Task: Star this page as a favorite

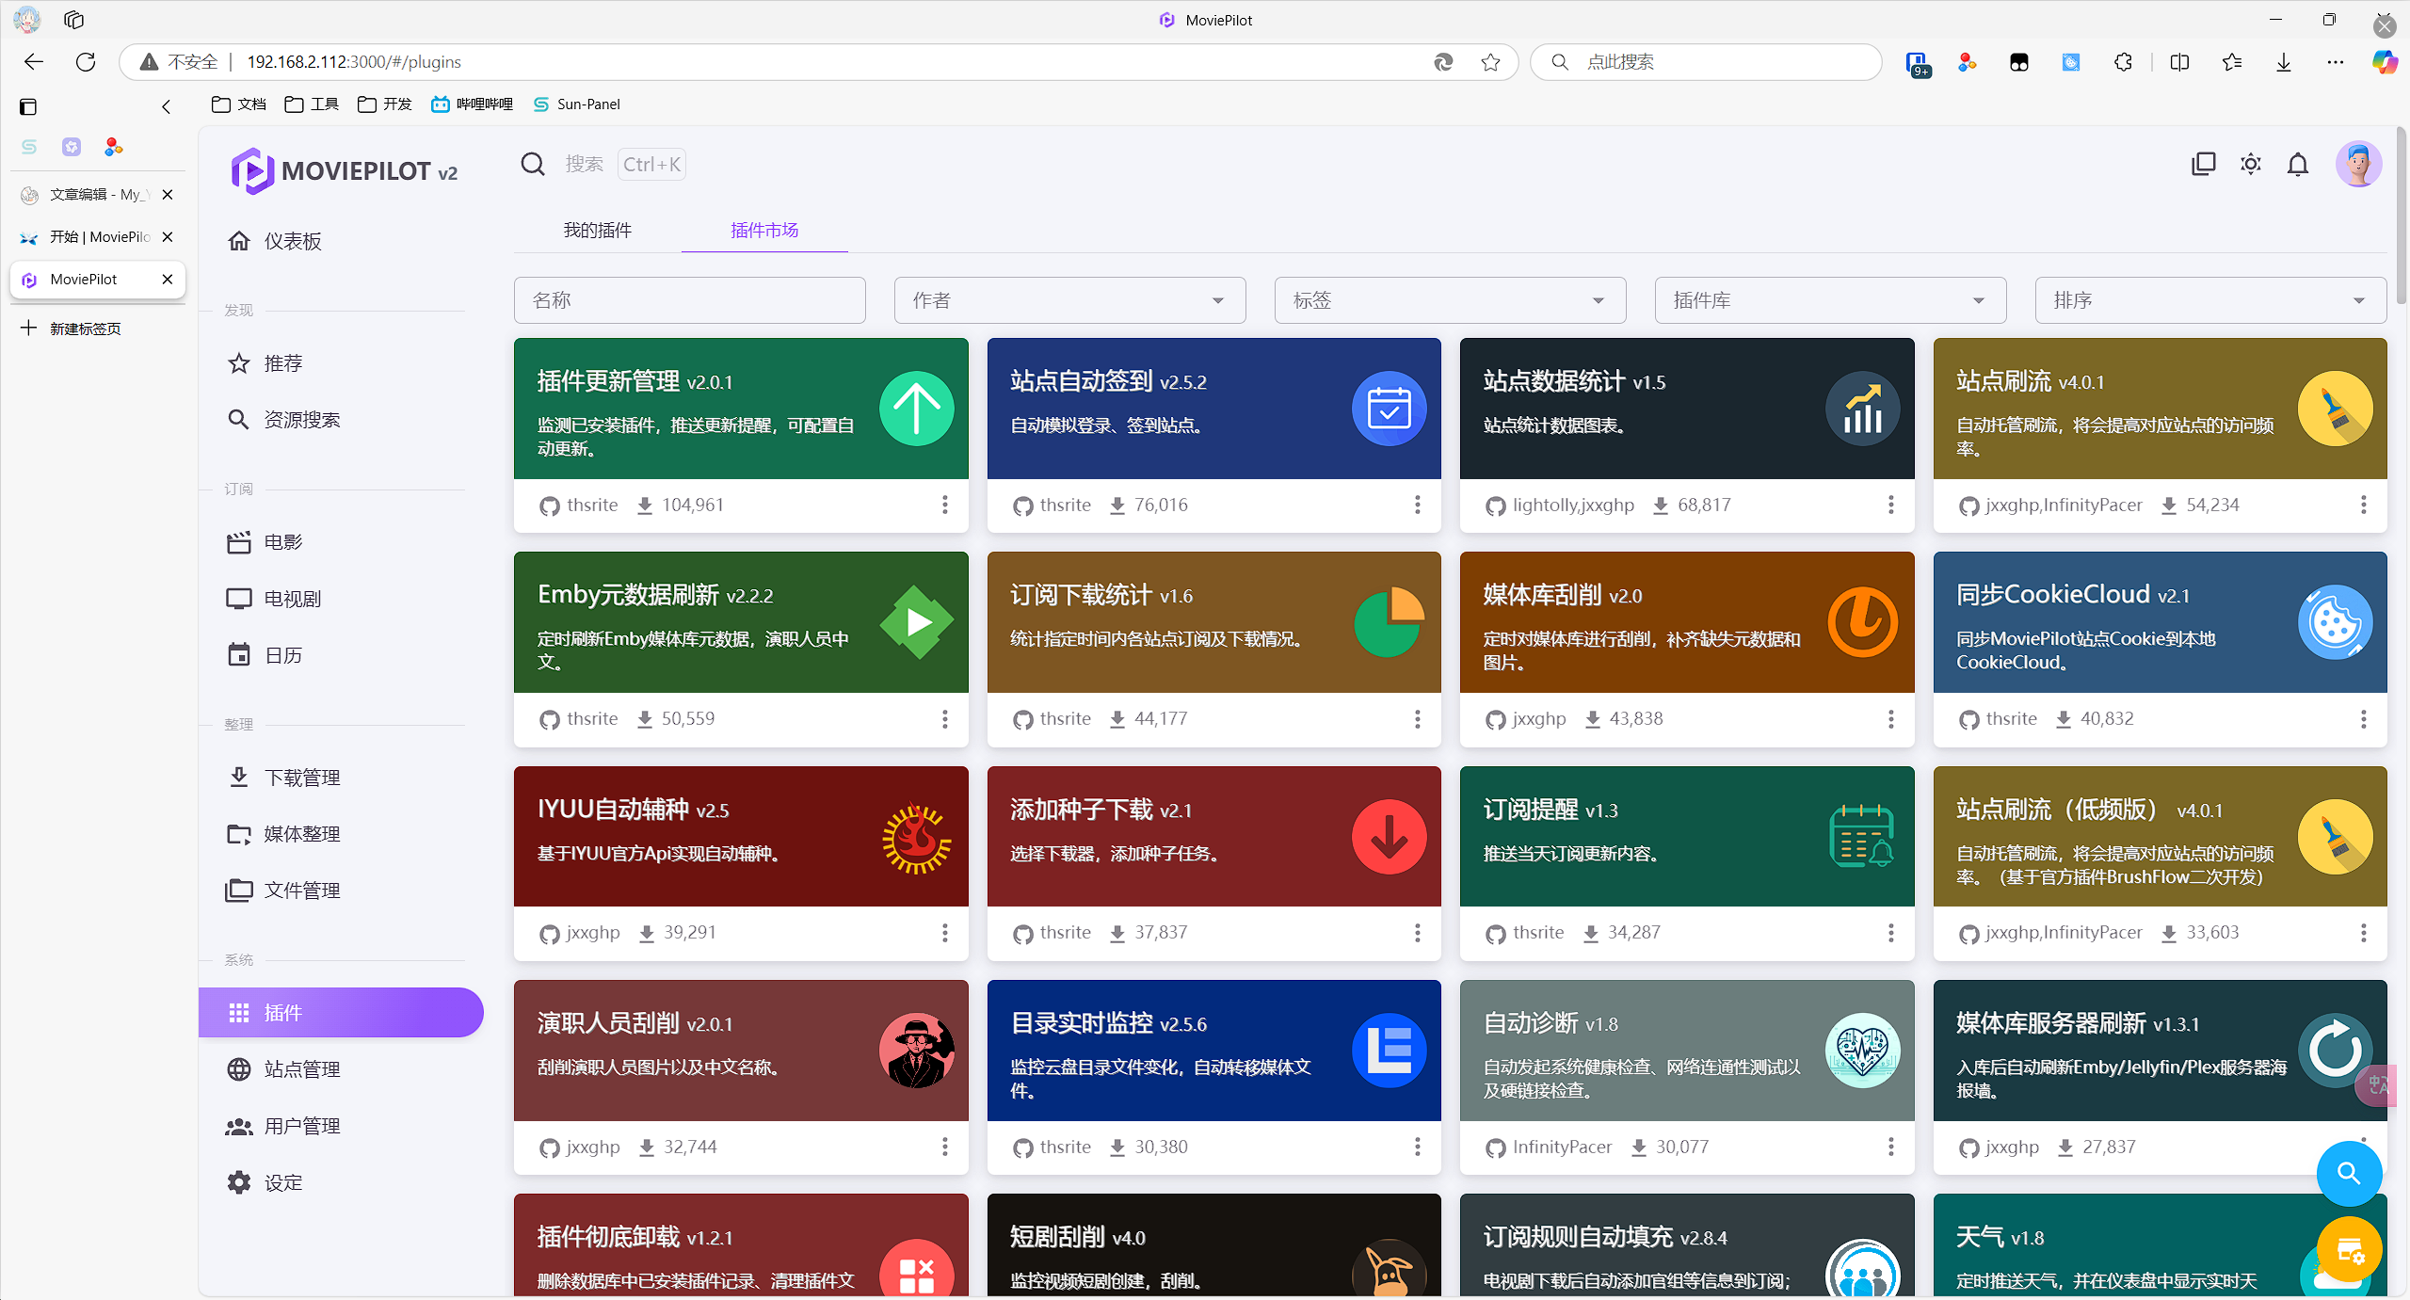Action: pyautogui.click(x=1490, y=62)
